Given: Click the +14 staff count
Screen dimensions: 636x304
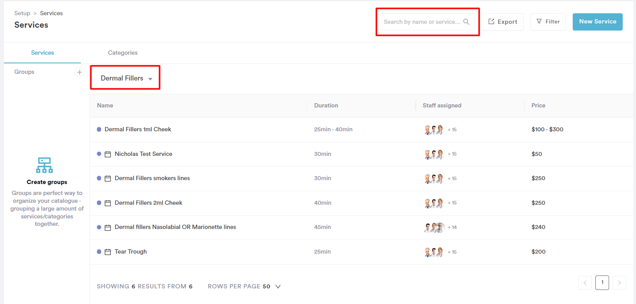Looking at the screenshot, I should point(452,227).
